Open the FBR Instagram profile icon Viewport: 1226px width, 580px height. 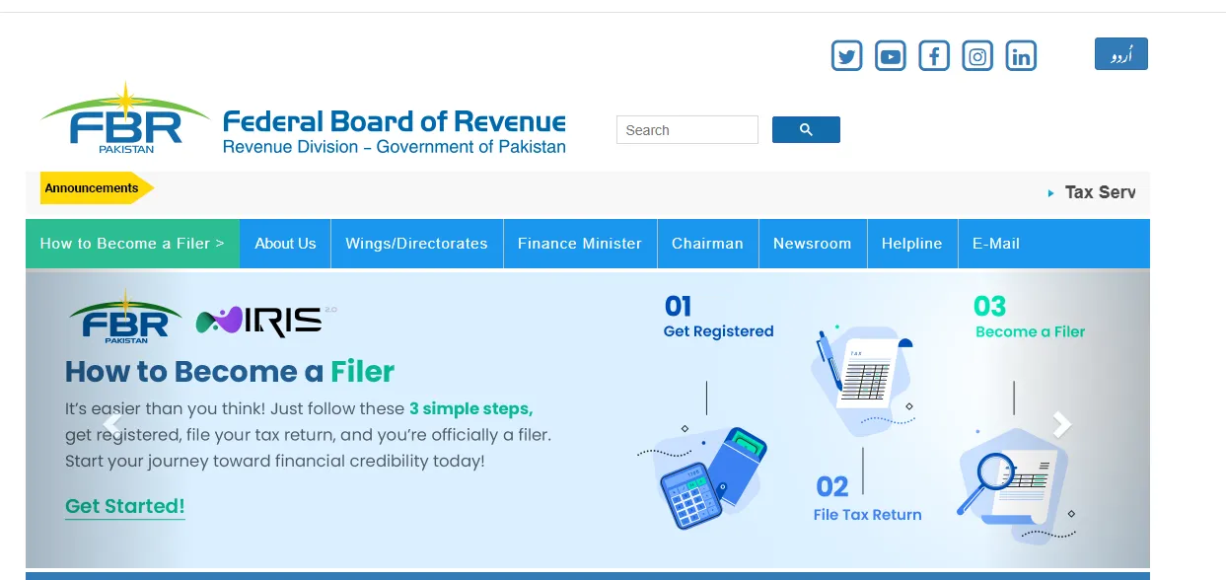977,56
